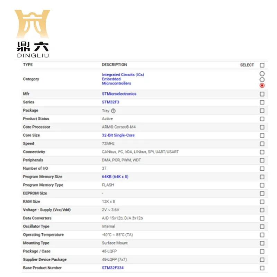Check the Mounting Type row checkbox
277x277 pixels.
(x=262, y=243)
